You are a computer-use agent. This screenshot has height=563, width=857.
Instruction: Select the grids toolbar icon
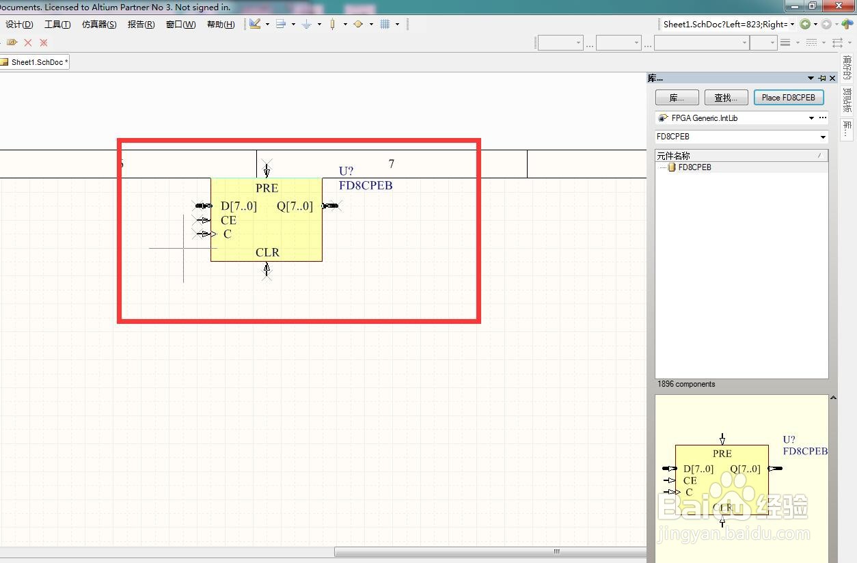[385, 24]
